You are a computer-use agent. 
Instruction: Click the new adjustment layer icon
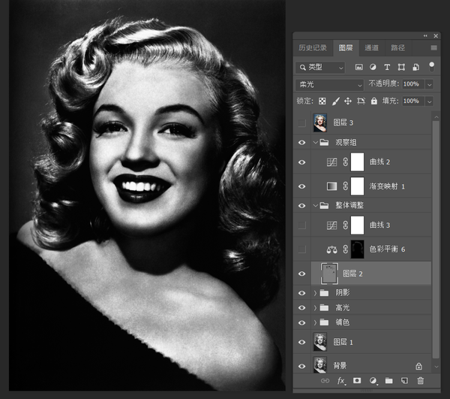pos(373,381)
